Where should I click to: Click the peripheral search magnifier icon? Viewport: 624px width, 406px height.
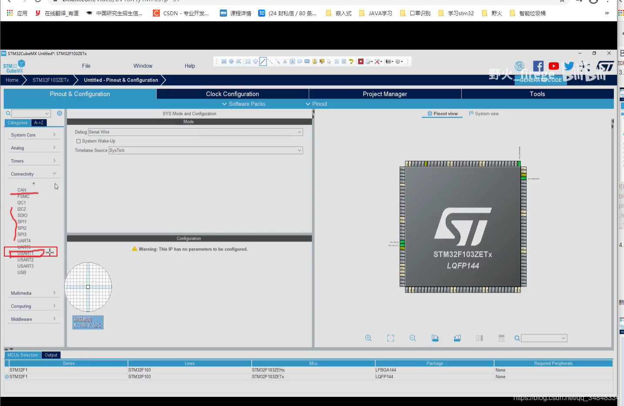click(8, 113)
